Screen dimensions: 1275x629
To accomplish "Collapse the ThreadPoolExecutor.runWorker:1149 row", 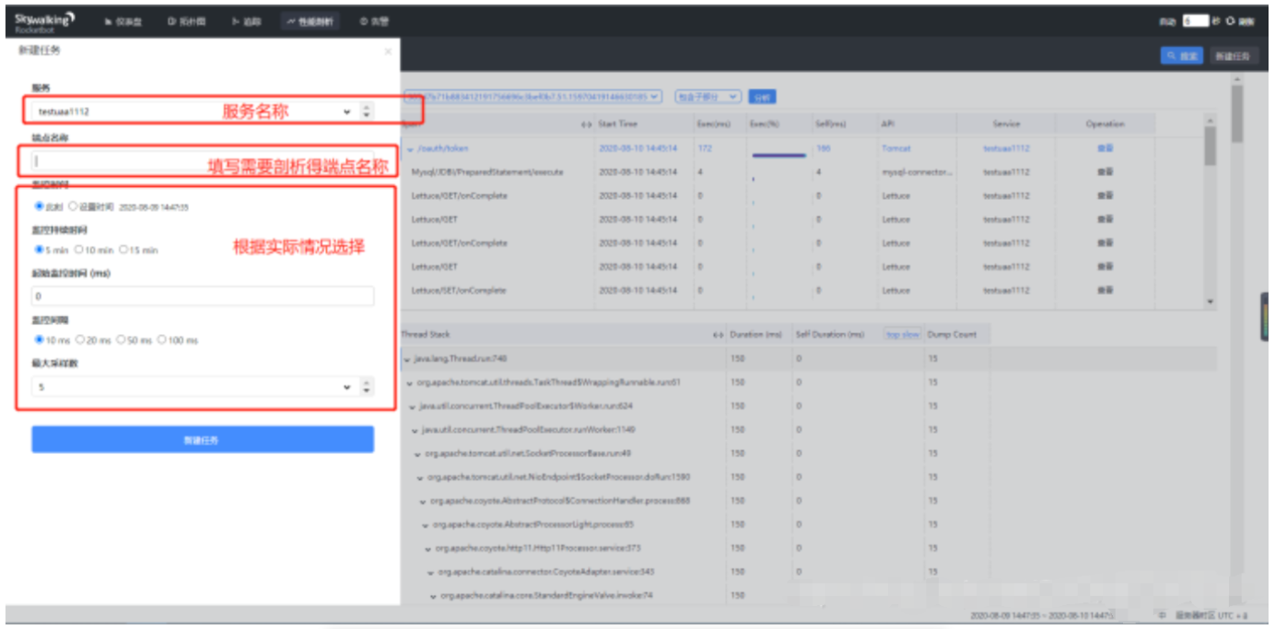I will (x=415, y=430).
